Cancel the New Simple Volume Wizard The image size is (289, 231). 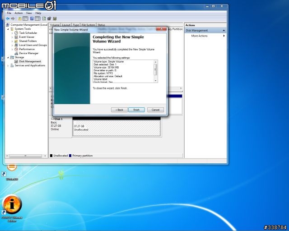[155, 110]
